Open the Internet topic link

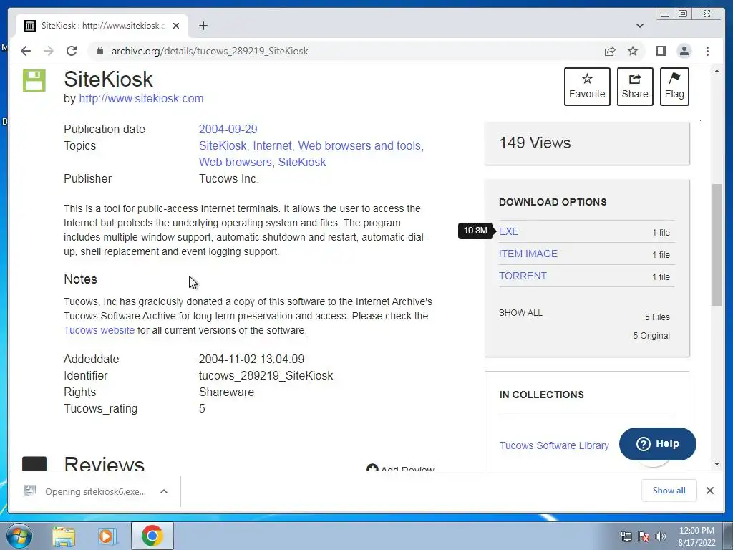pyautogui.click(x=272, y=146)
